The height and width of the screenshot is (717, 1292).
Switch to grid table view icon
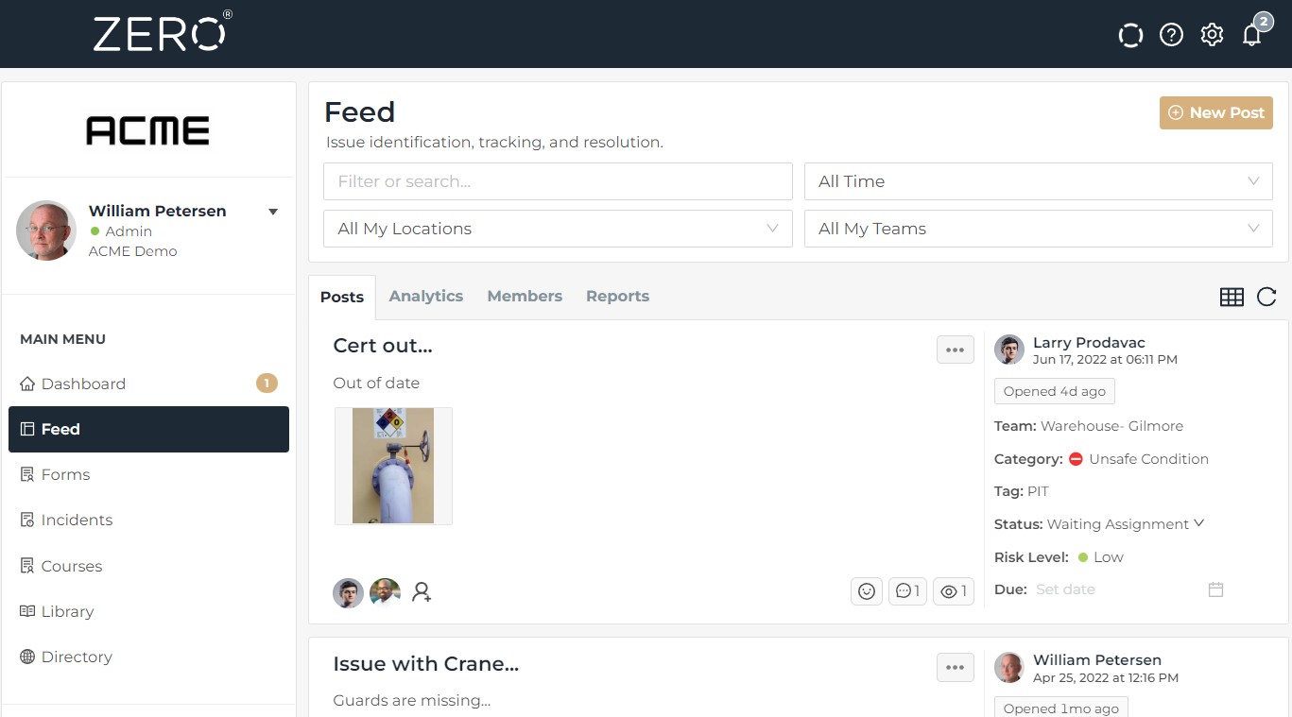pos(1232,297)
